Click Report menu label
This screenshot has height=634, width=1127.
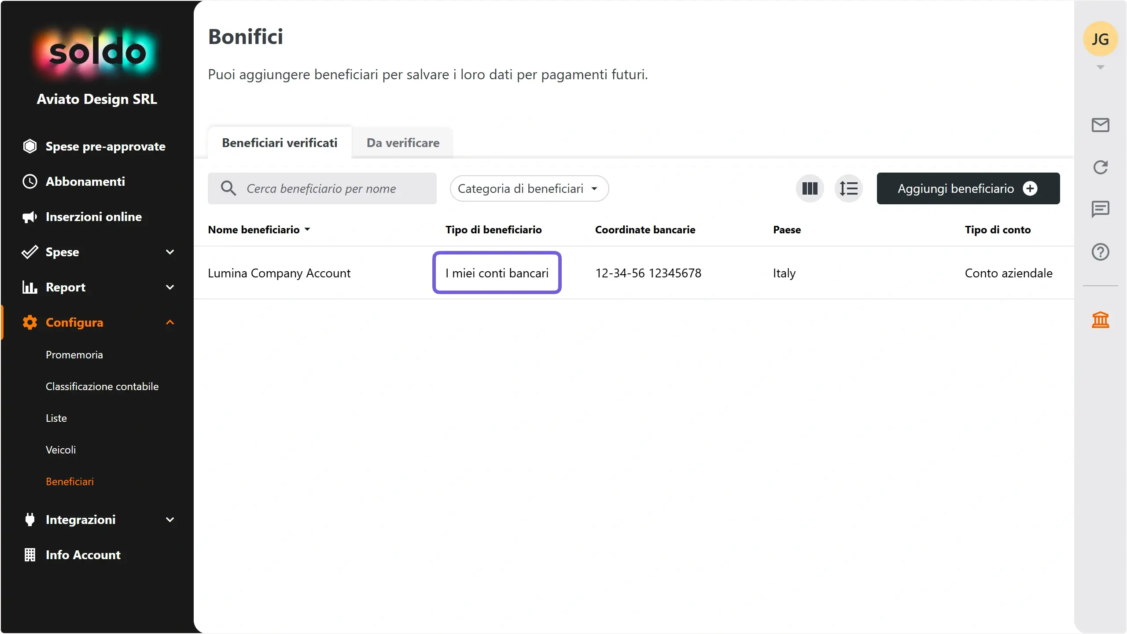point(66,287)
